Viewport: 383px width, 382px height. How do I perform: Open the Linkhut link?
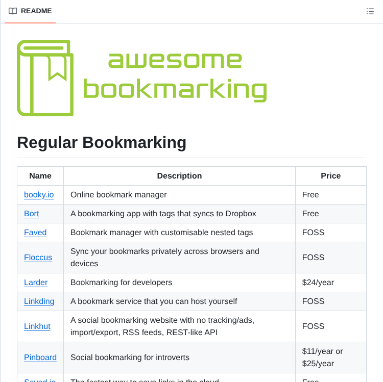coord(37,326)
